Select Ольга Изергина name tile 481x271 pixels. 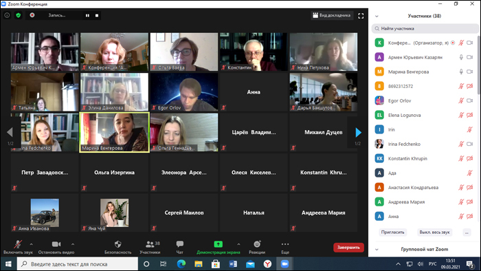pyautogui.click(x=115, y=173)
